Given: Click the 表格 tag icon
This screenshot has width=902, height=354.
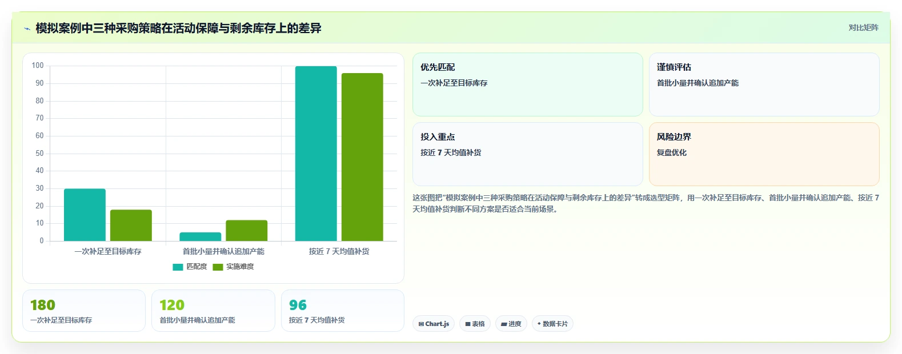Looking at the screenshot, I should click(x=468, y=324).
